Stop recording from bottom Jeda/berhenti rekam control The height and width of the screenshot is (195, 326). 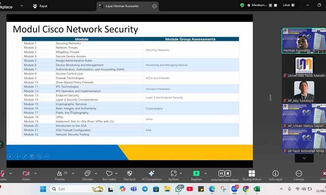[228, 173]
